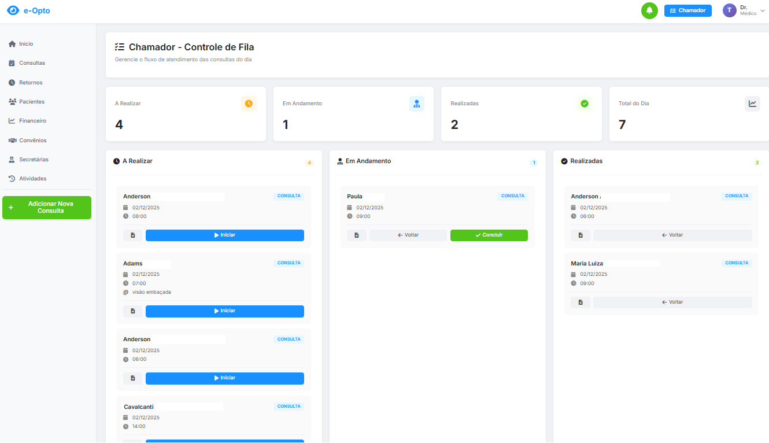Click the document icon on Adams's card

point(132,311)
